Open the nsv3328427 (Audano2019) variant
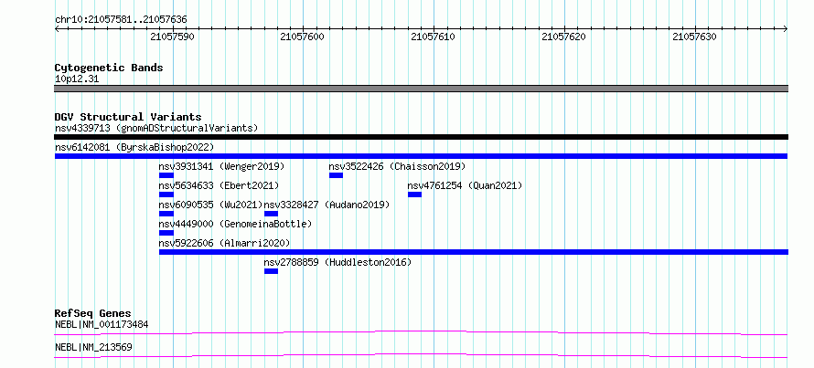814x368 pixels. pyautogui.click(x=327, y=205)
